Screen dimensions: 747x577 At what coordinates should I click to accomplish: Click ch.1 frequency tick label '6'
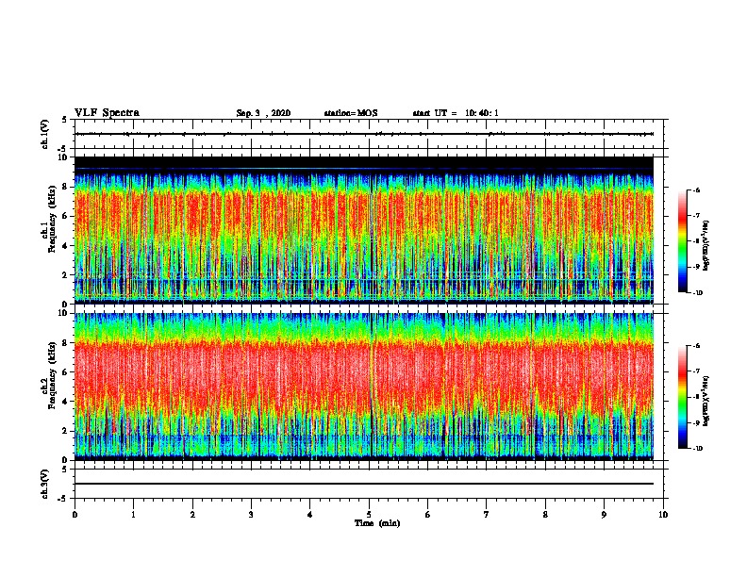click(x=65, y=216)
